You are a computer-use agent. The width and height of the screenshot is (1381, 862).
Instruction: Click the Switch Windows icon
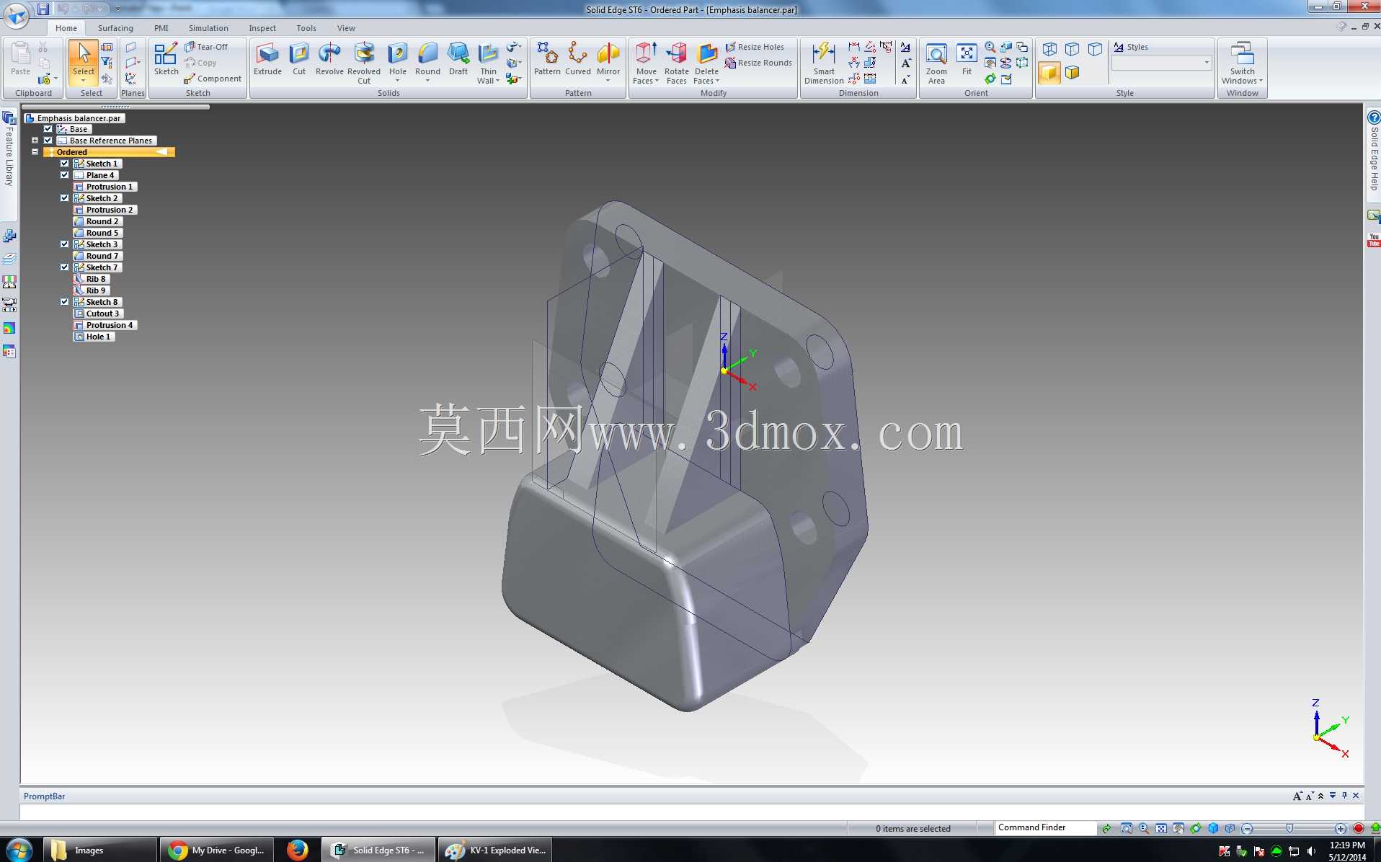[x=1242, y=54]
